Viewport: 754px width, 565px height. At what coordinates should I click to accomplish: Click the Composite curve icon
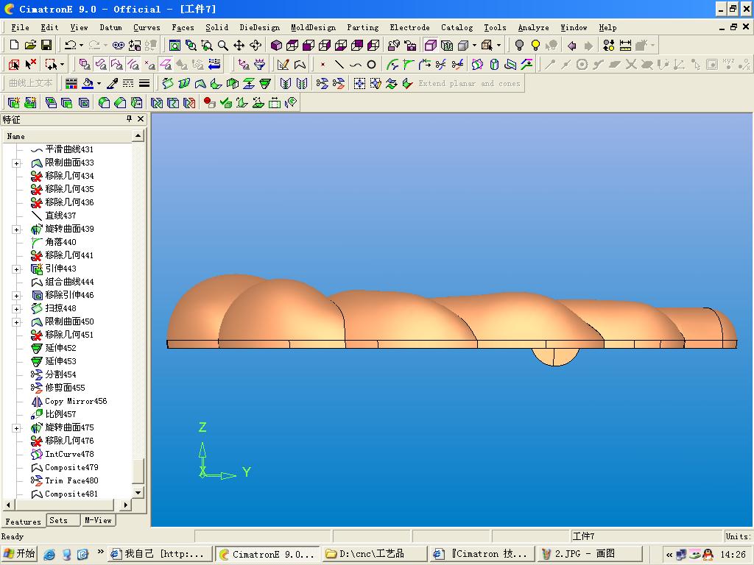click(300, 65)
